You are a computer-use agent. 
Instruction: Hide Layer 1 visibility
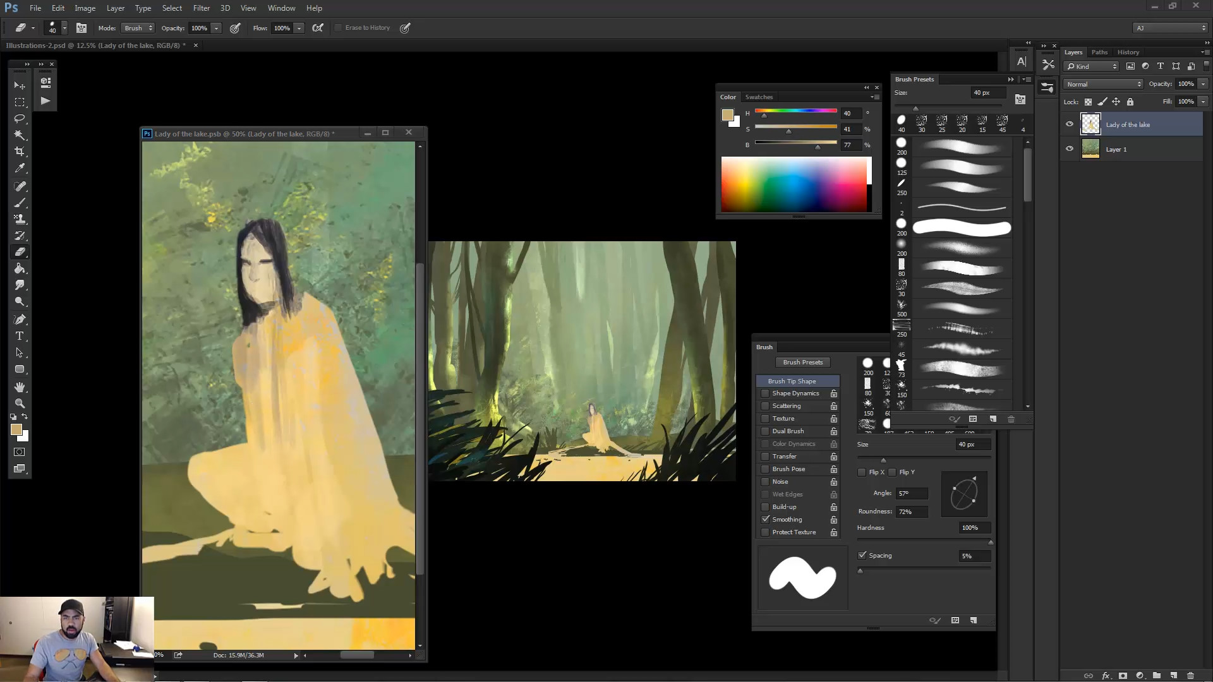tap(1070, 149)
